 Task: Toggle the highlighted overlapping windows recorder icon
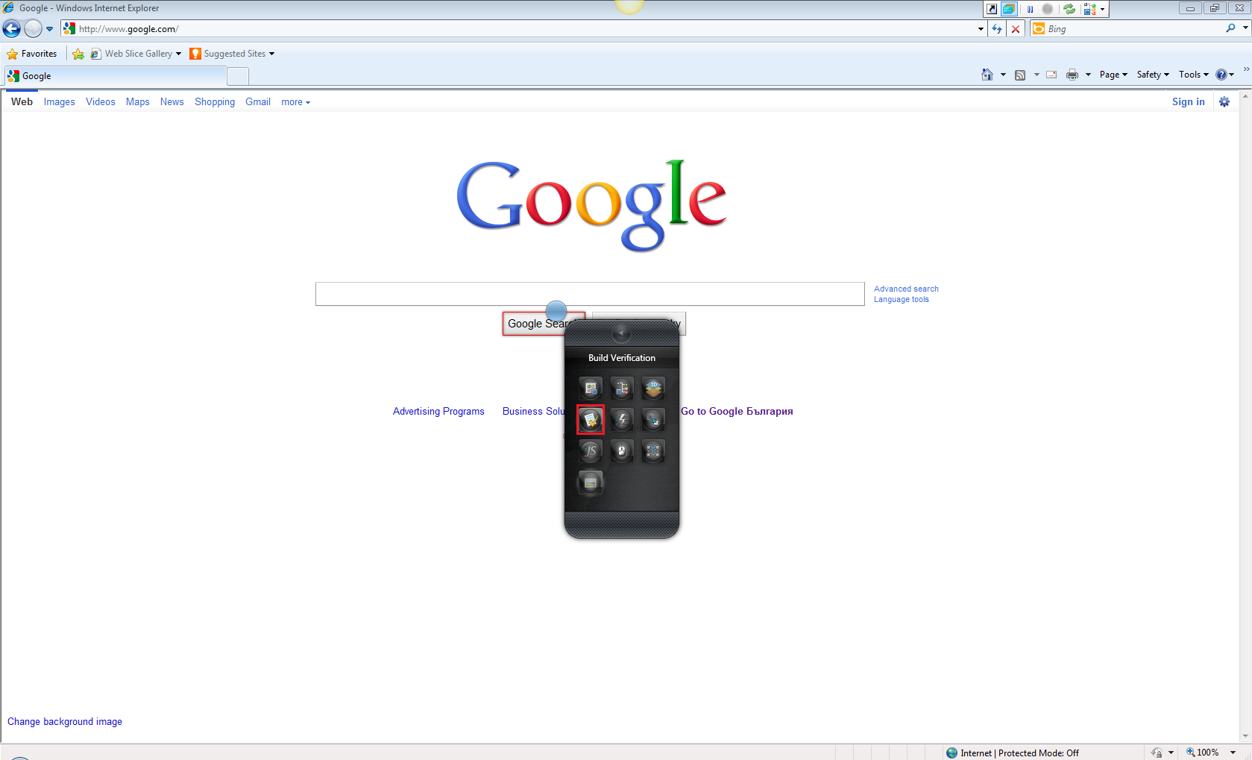[x=1009, y=9]
